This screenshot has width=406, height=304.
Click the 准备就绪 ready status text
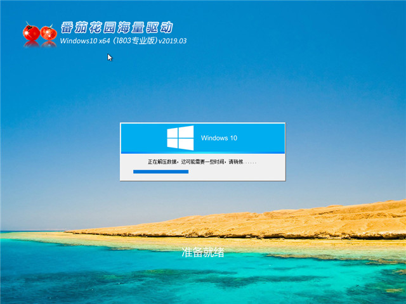click(202, 253)
